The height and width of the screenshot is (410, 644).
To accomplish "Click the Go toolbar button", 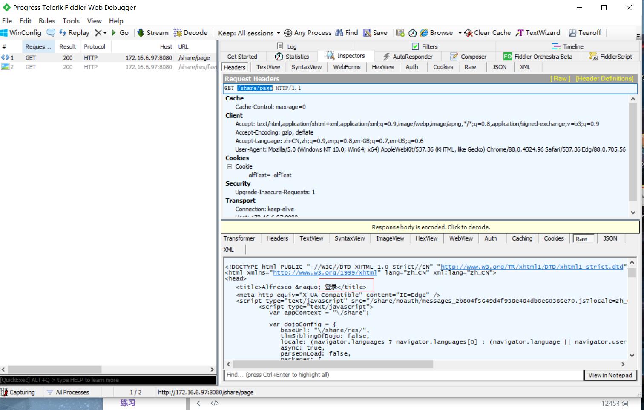I will 120,33.
